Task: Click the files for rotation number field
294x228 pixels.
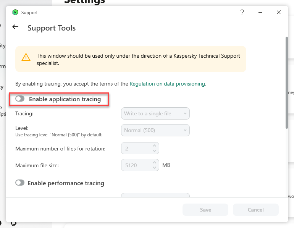Action: pos(136,148)
